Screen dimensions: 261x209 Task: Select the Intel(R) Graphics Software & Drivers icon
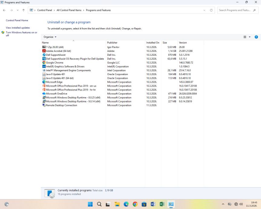[x=44, y=66]
